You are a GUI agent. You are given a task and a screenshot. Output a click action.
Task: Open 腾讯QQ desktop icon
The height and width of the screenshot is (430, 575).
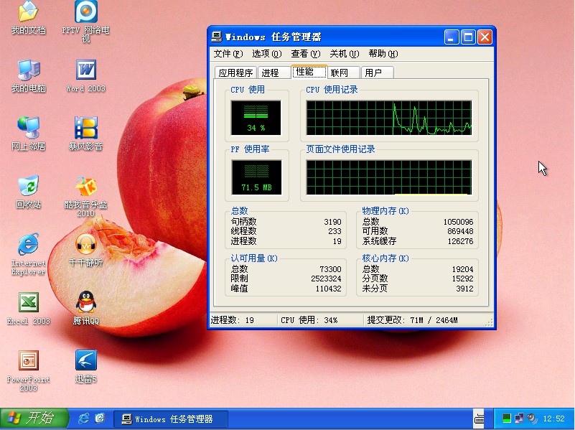85,303
